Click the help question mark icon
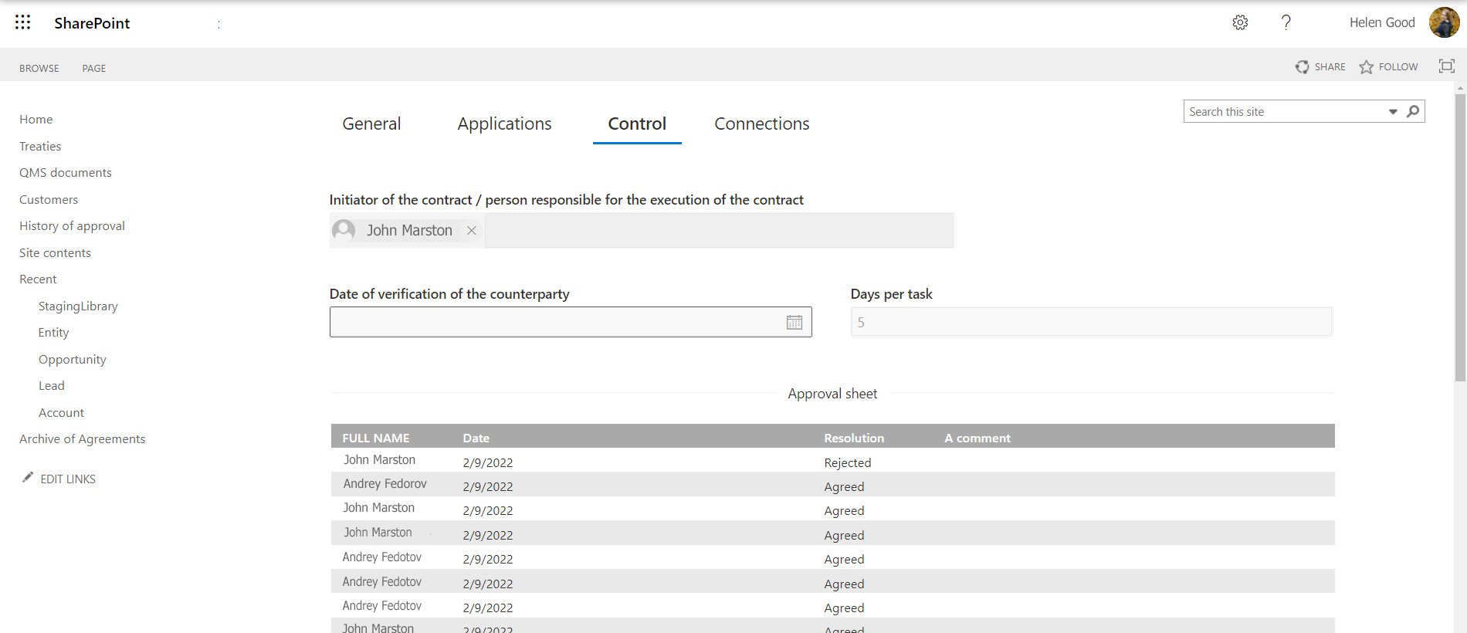Viewport: 1467px width, 633px height. pos(1286,22)
